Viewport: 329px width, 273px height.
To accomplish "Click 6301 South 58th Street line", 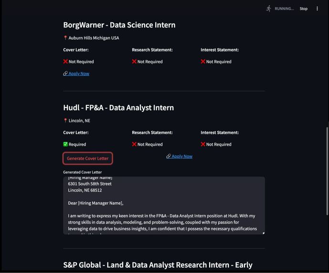I will point(90,183).
